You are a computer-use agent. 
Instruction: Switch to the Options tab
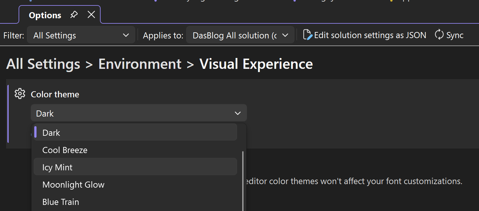[45, 15]
